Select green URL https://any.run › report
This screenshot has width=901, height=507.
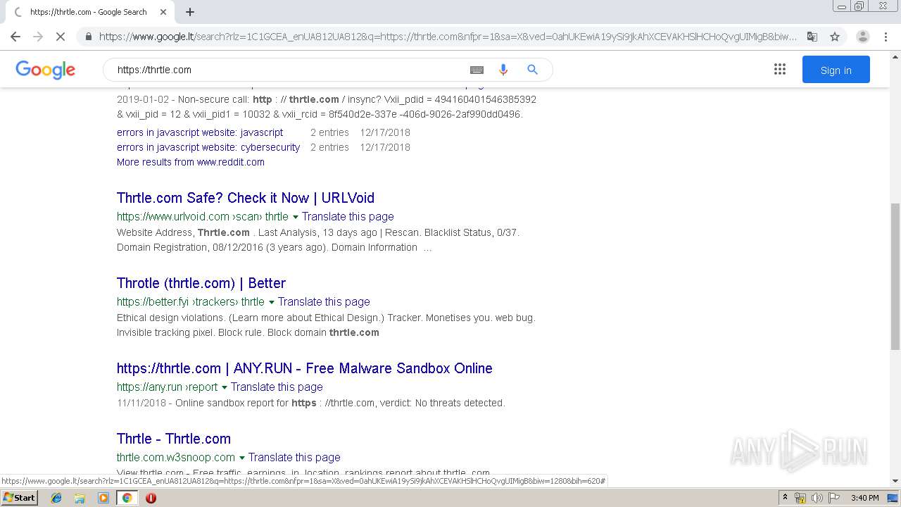[168, 387]
